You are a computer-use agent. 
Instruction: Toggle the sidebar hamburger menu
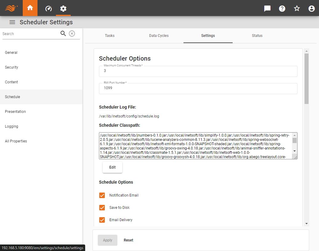click(x=12, y=22)
